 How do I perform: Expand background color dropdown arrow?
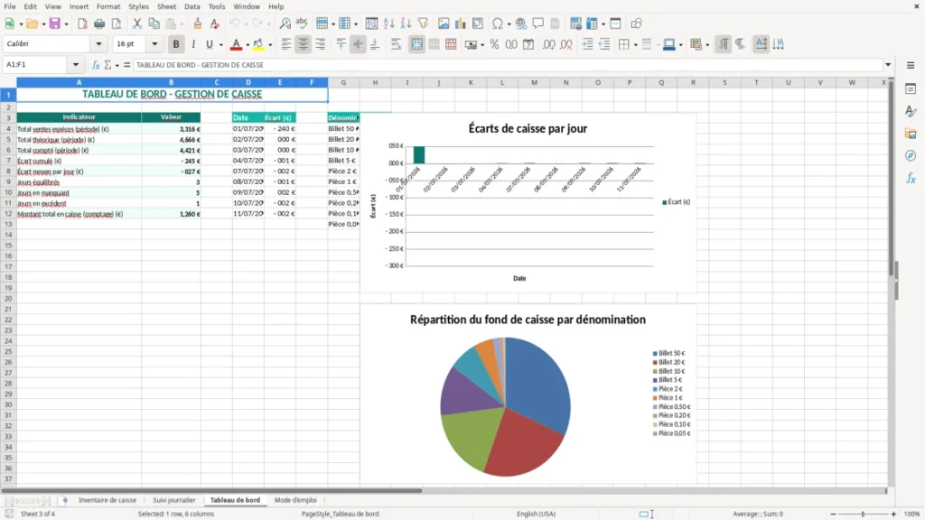click(270, 45)
